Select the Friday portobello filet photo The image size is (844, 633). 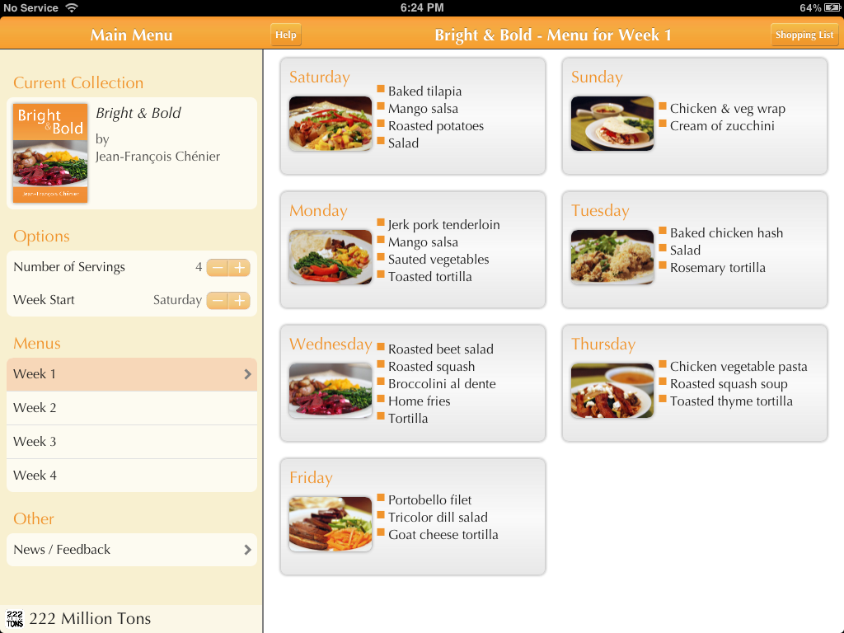pyautogui.click(x=331, y=524)
